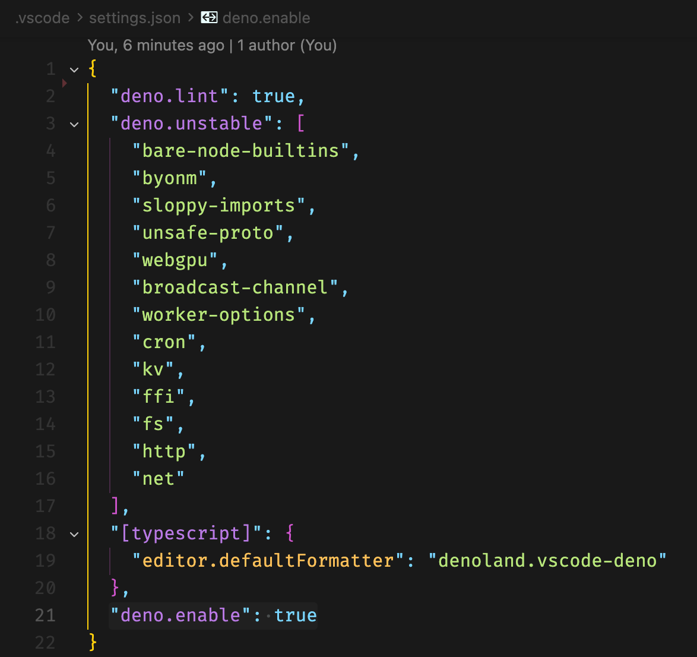Click the "sloppy-imports" entry

point(218,206)
